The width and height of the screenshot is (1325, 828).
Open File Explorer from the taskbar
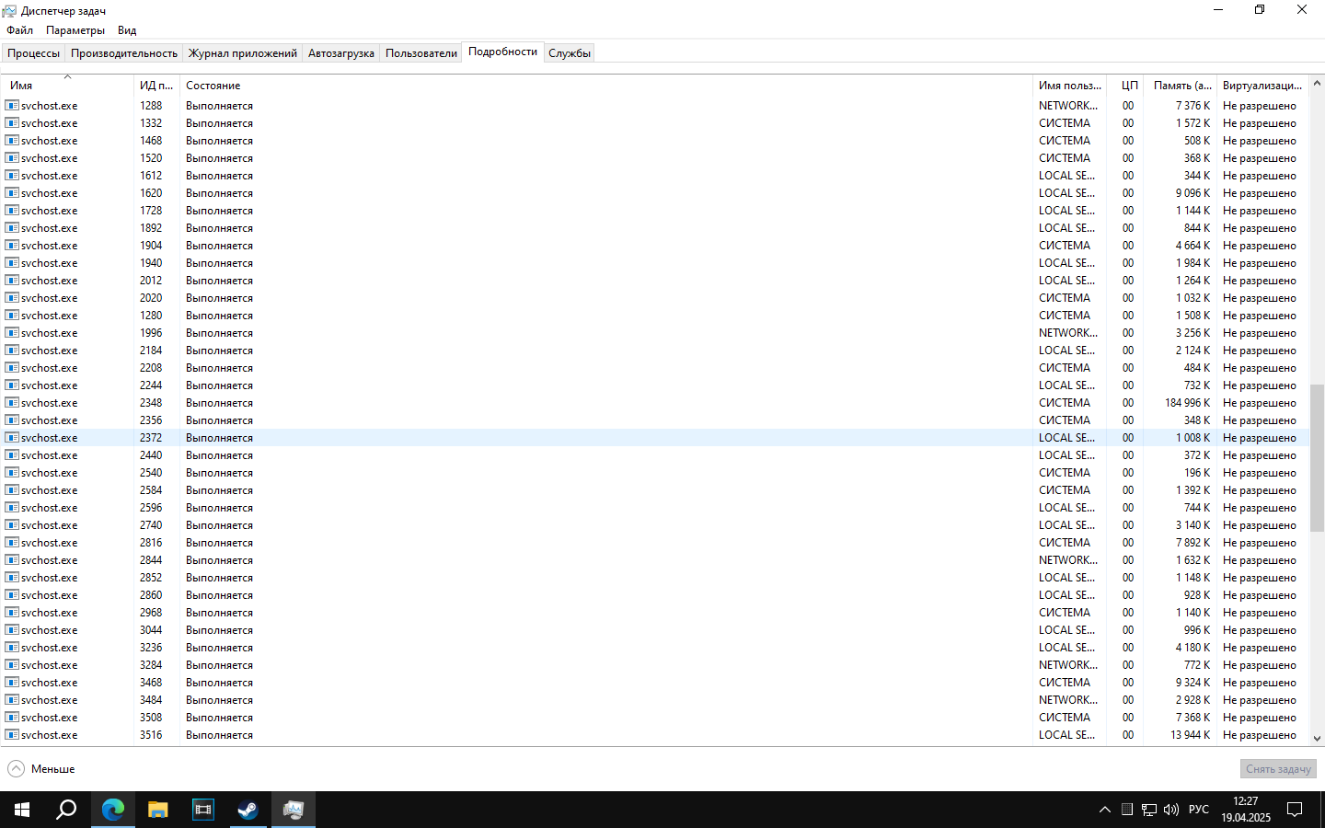point(158,810)
